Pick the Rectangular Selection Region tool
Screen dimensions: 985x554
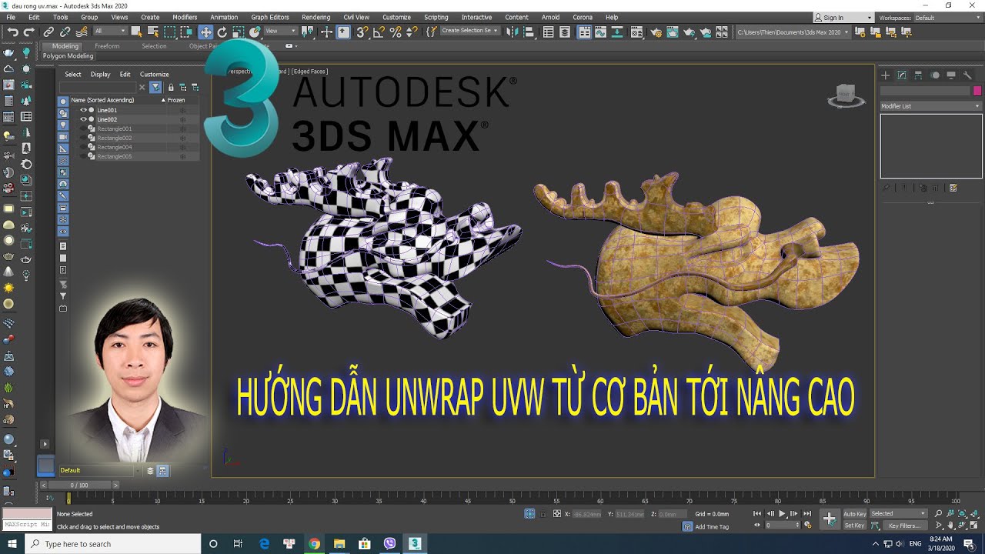point(169,32)
